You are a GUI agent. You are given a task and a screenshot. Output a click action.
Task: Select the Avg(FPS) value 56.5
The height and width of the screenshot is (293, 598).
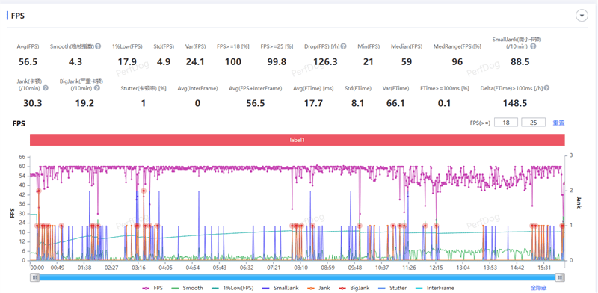[28, 62]
